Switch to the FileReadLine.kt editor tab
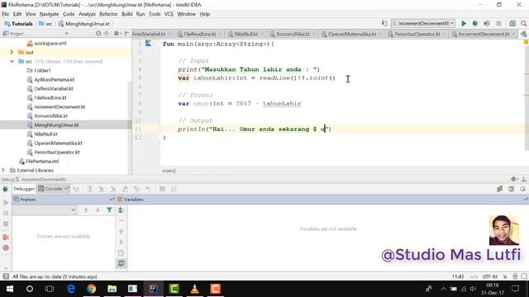 click(x=199, y=34)
